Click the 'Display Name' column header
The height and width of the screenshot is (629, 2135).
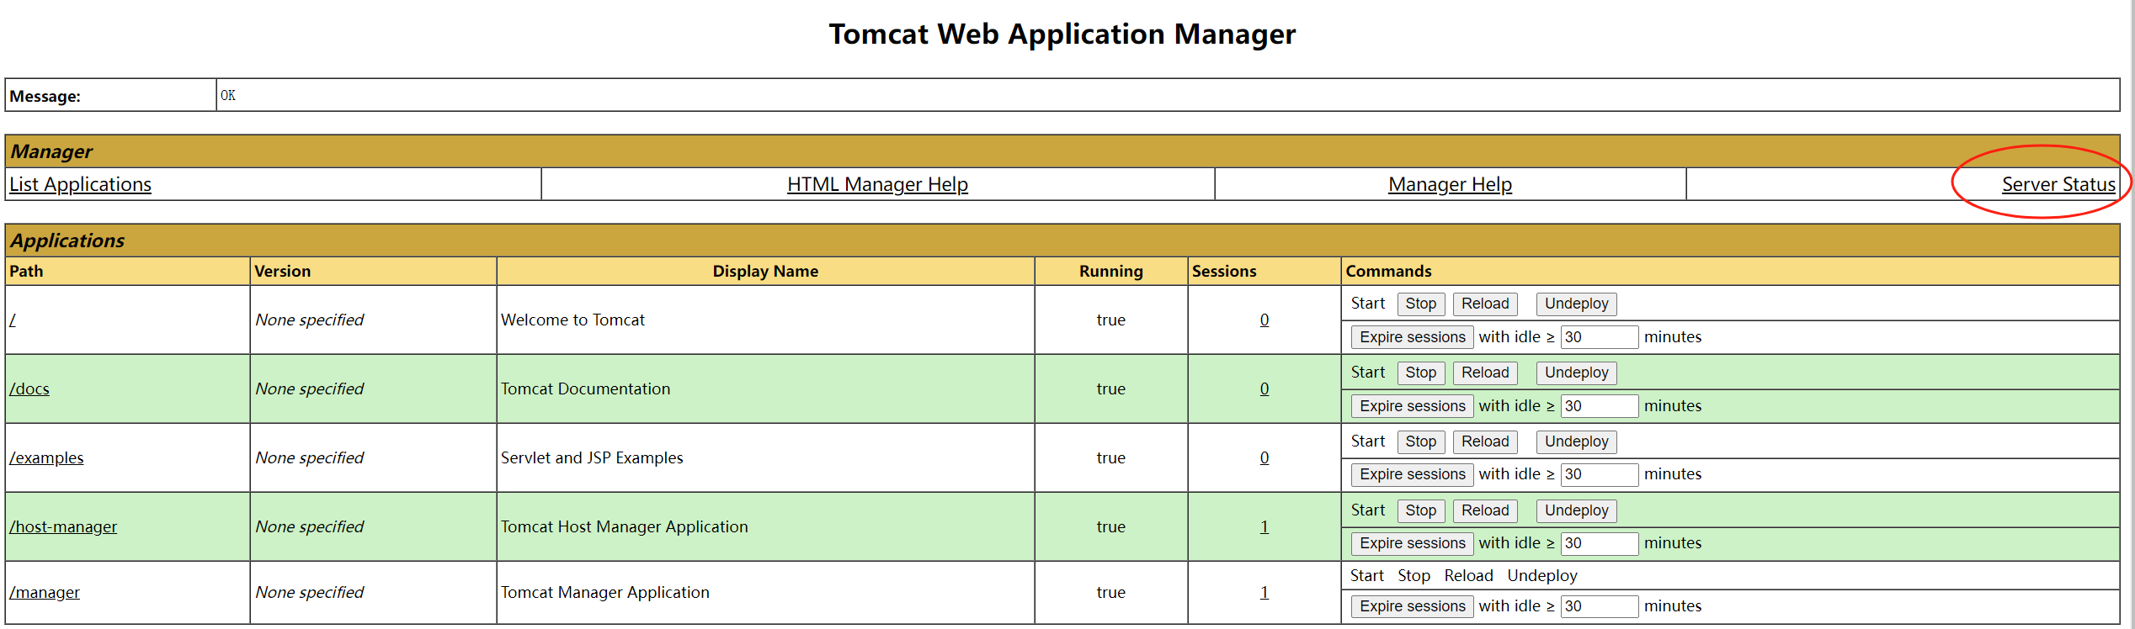pos(765,272)
